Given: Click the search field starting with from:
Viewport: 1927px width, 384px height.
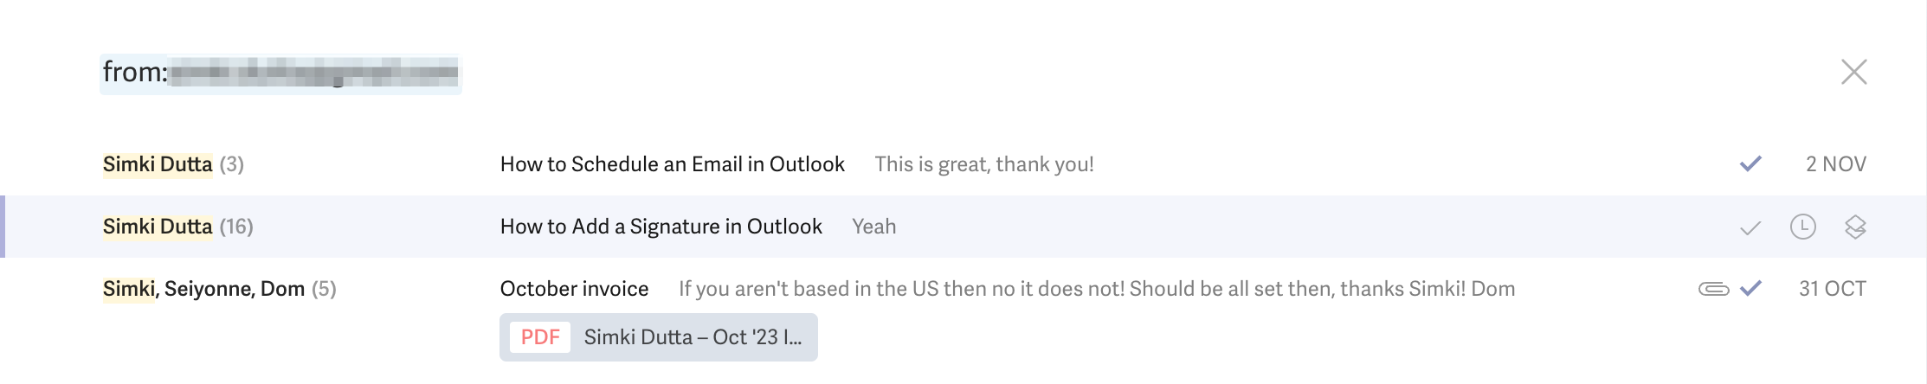Looking at the screenshot, I should [280, 73].
